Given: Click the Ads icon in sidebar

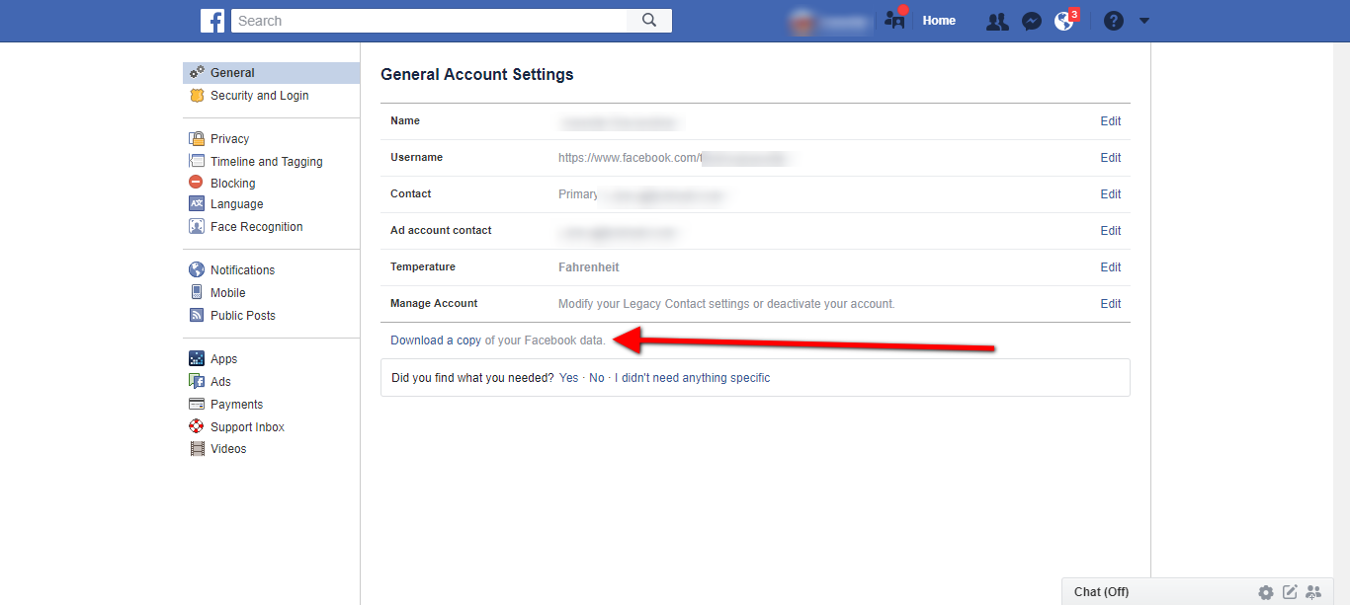Looking at the screenshot, I should tap(196, 382).
